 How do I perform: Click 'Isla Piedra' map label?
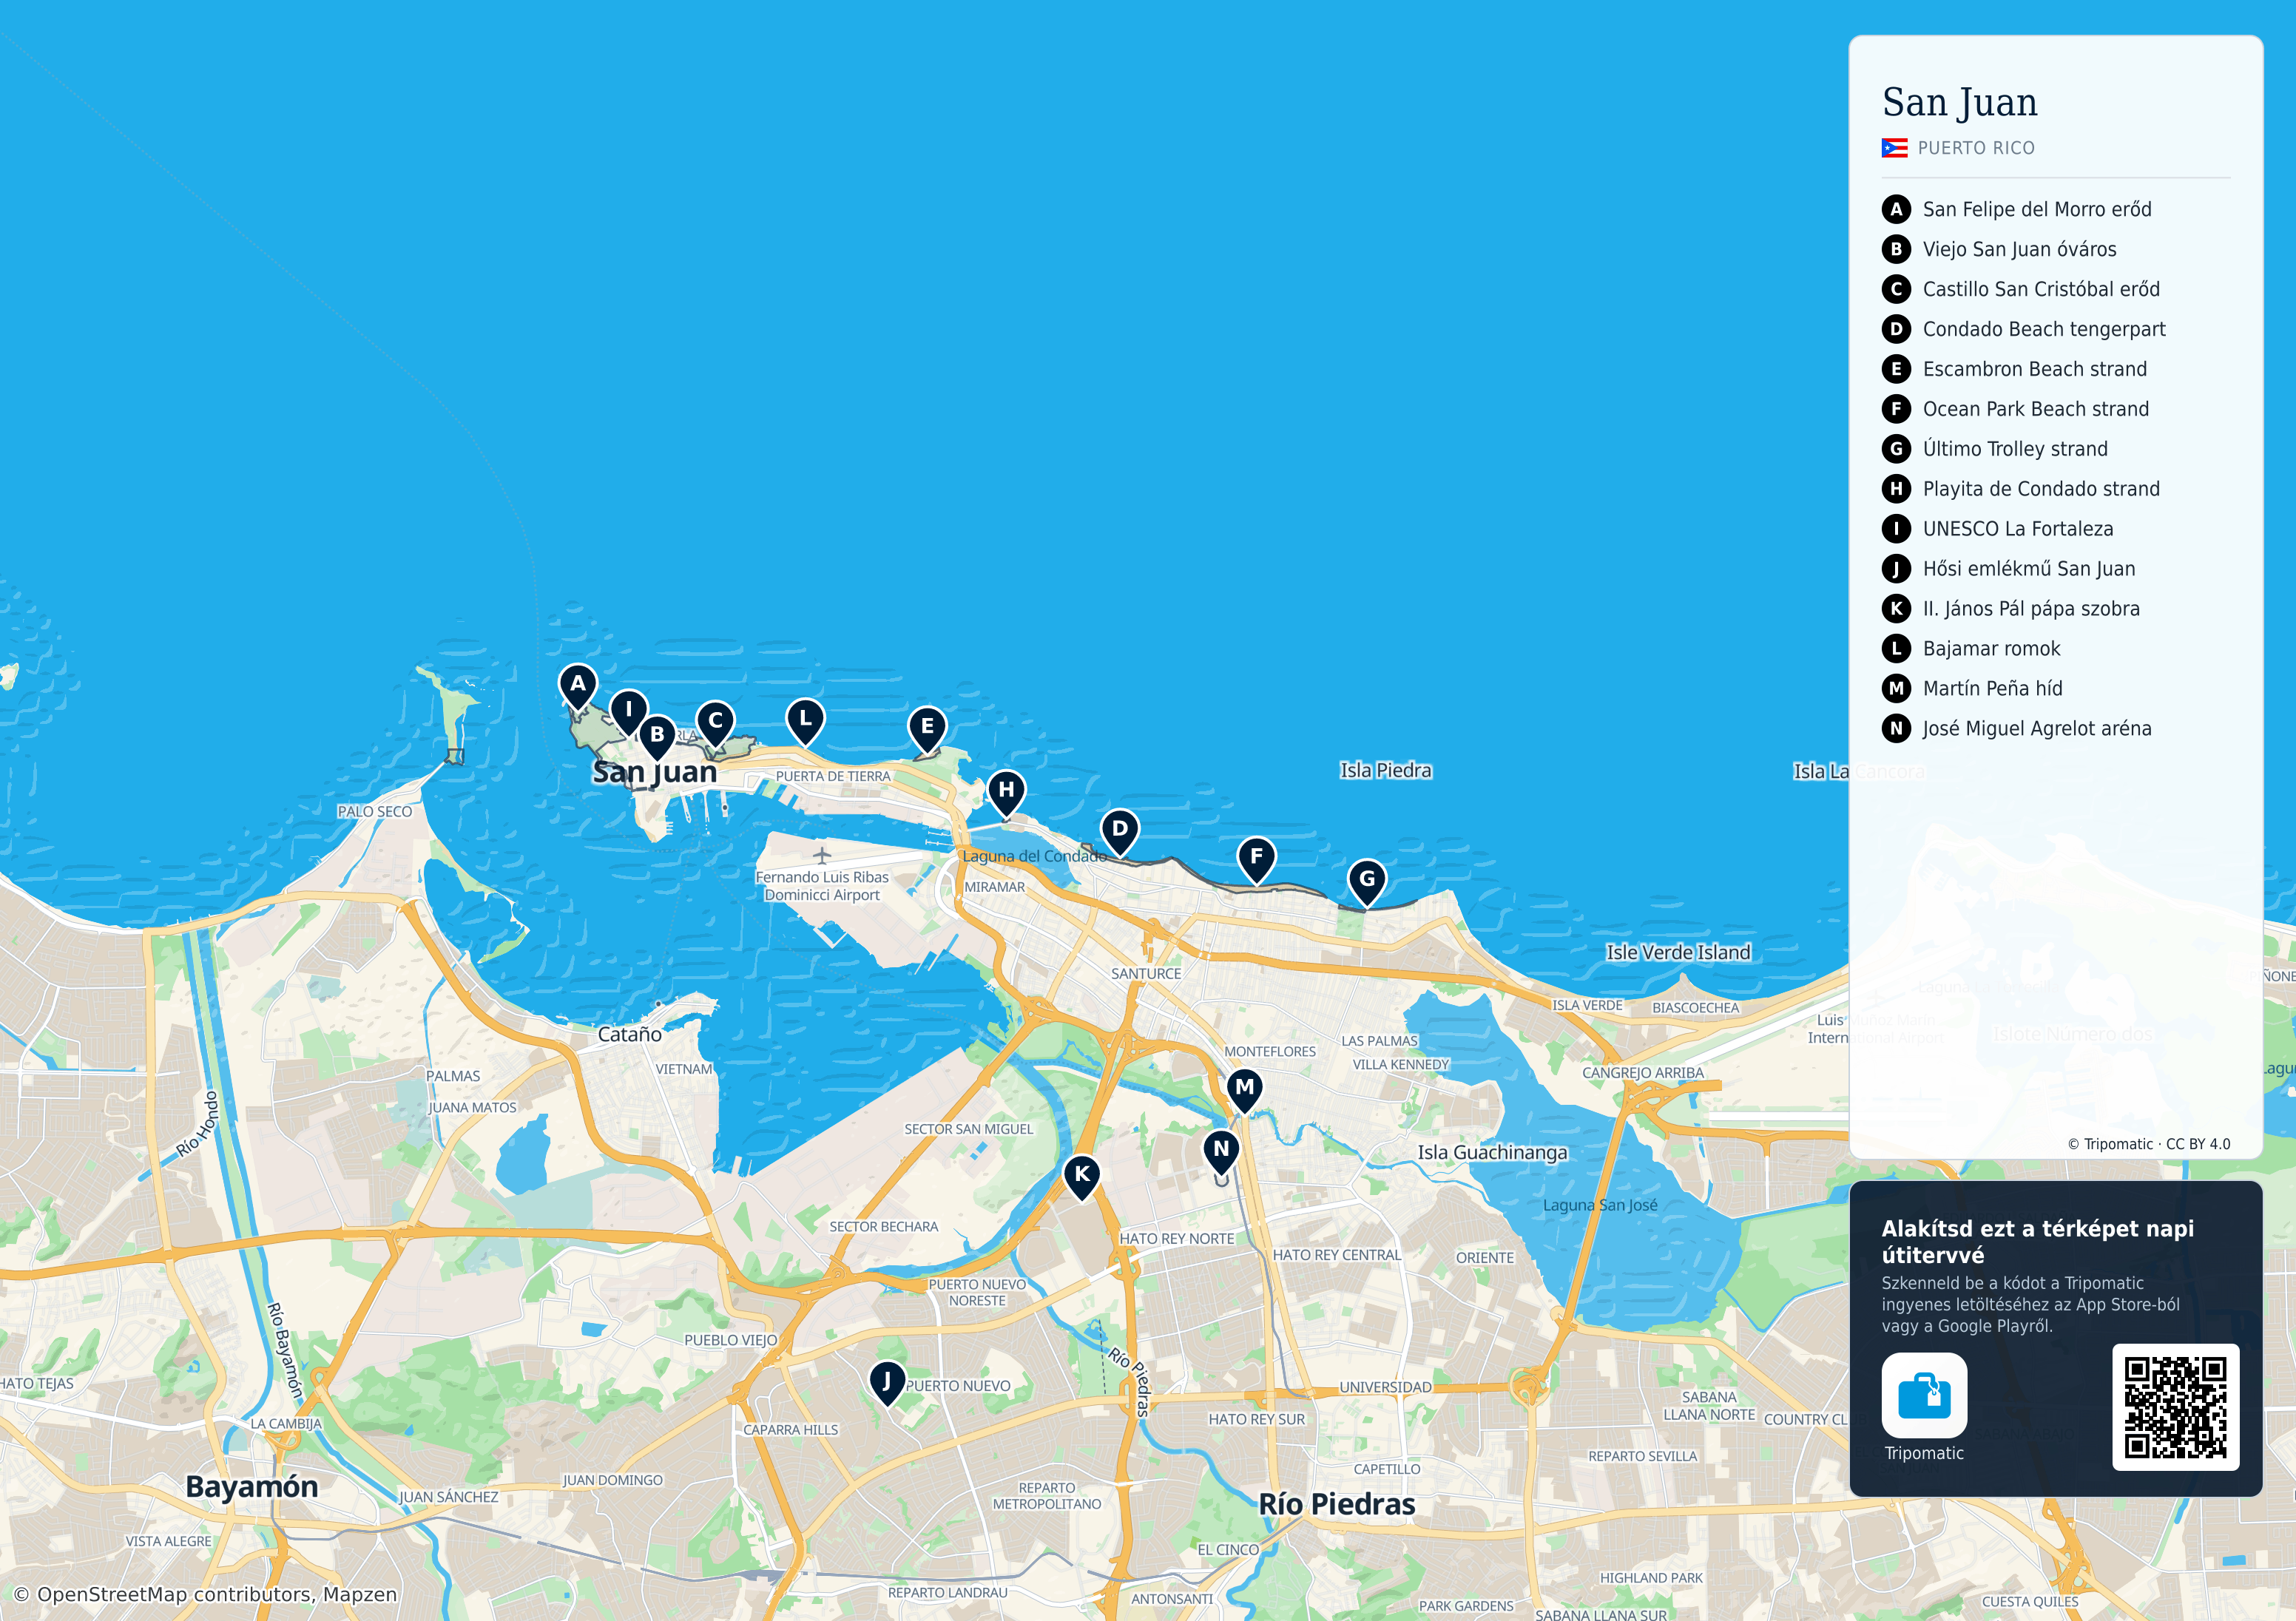pos(1386,770)
